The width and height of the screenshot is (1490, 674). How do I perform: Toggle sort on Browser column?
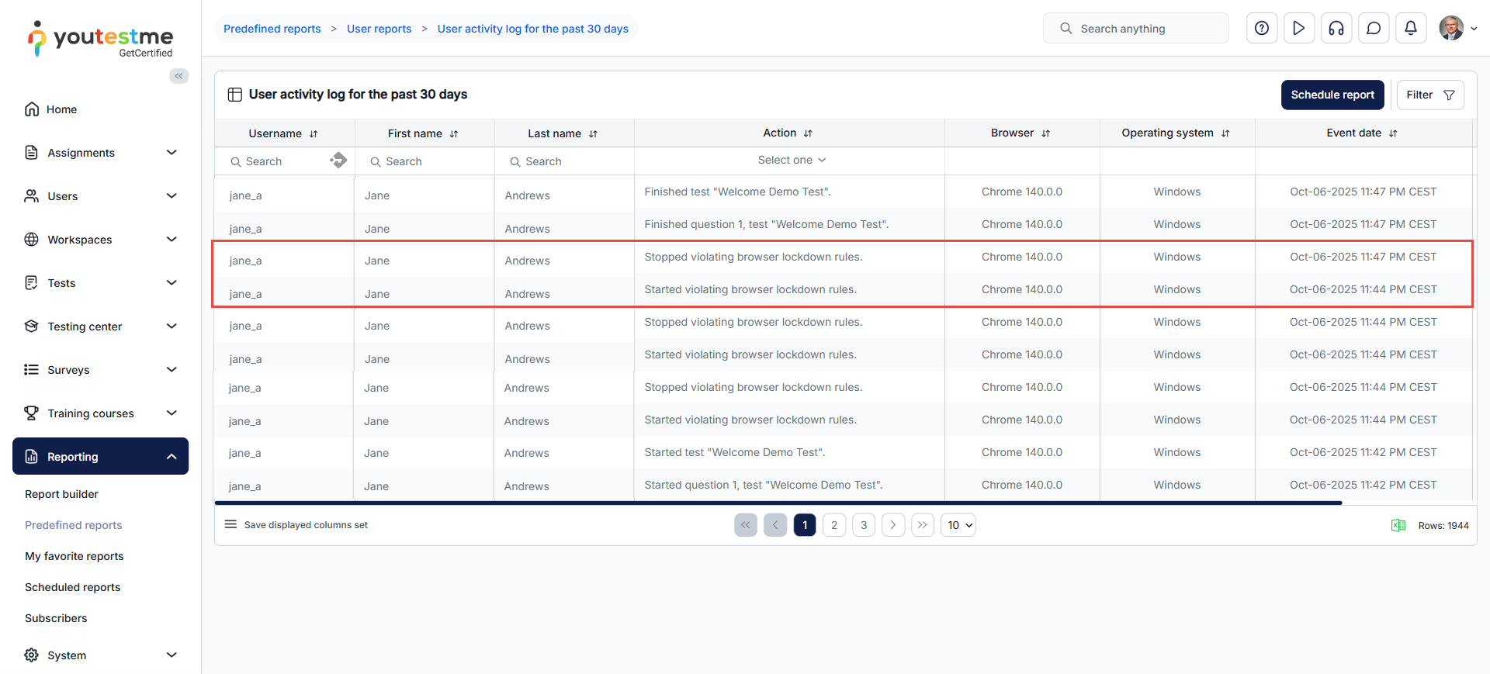coord(1045,133)
